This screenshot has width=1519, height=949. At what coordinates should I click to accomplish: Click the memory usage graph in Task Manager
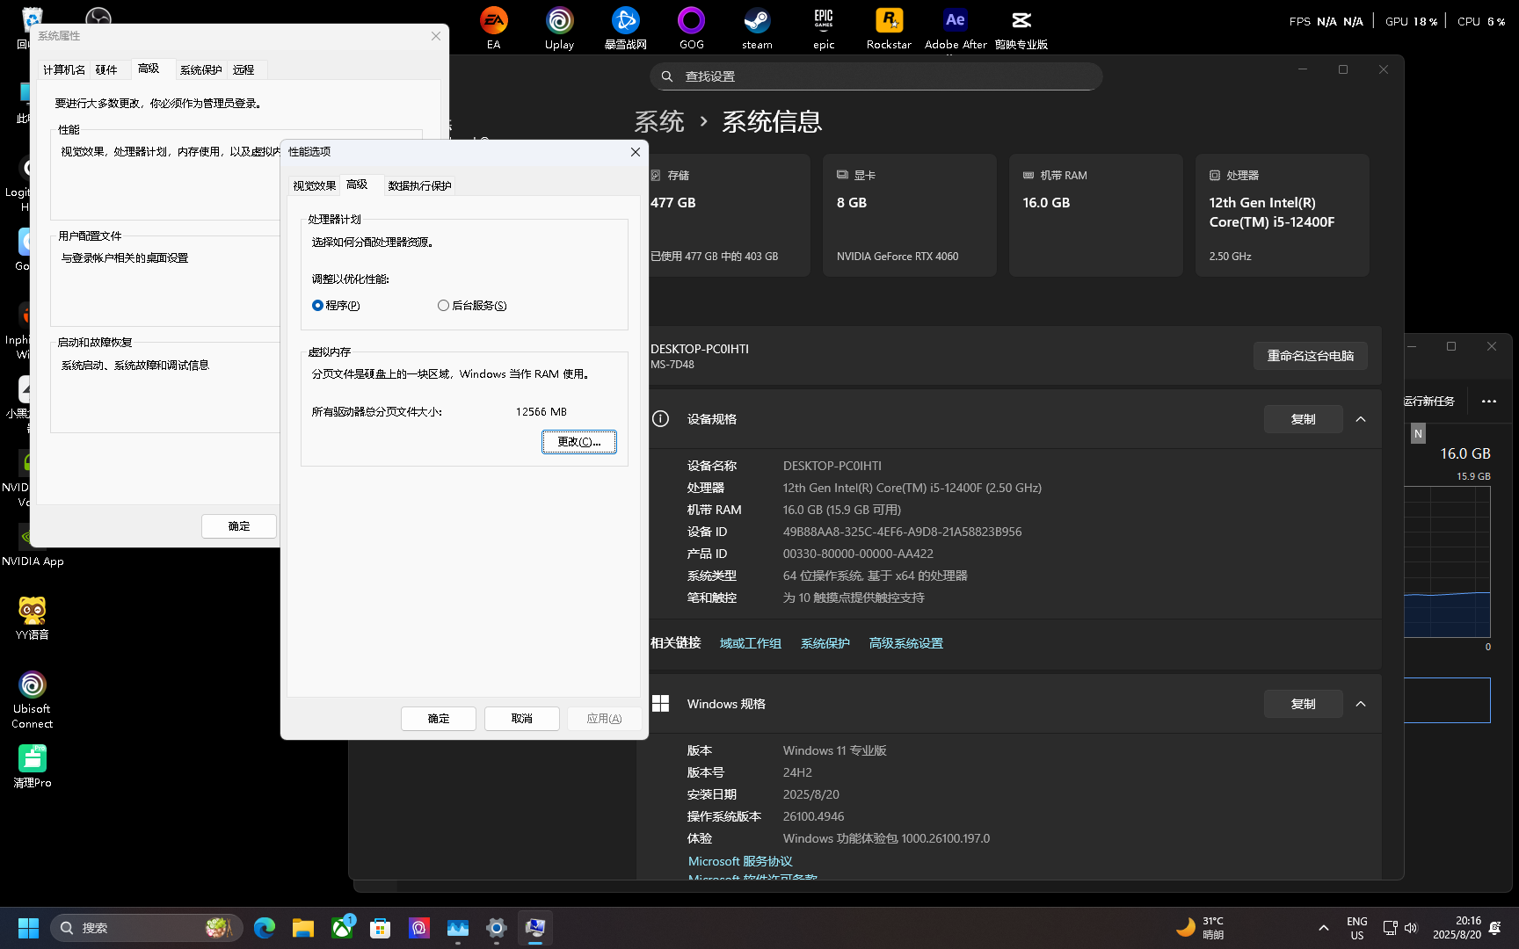click(x=1448, y=562)
